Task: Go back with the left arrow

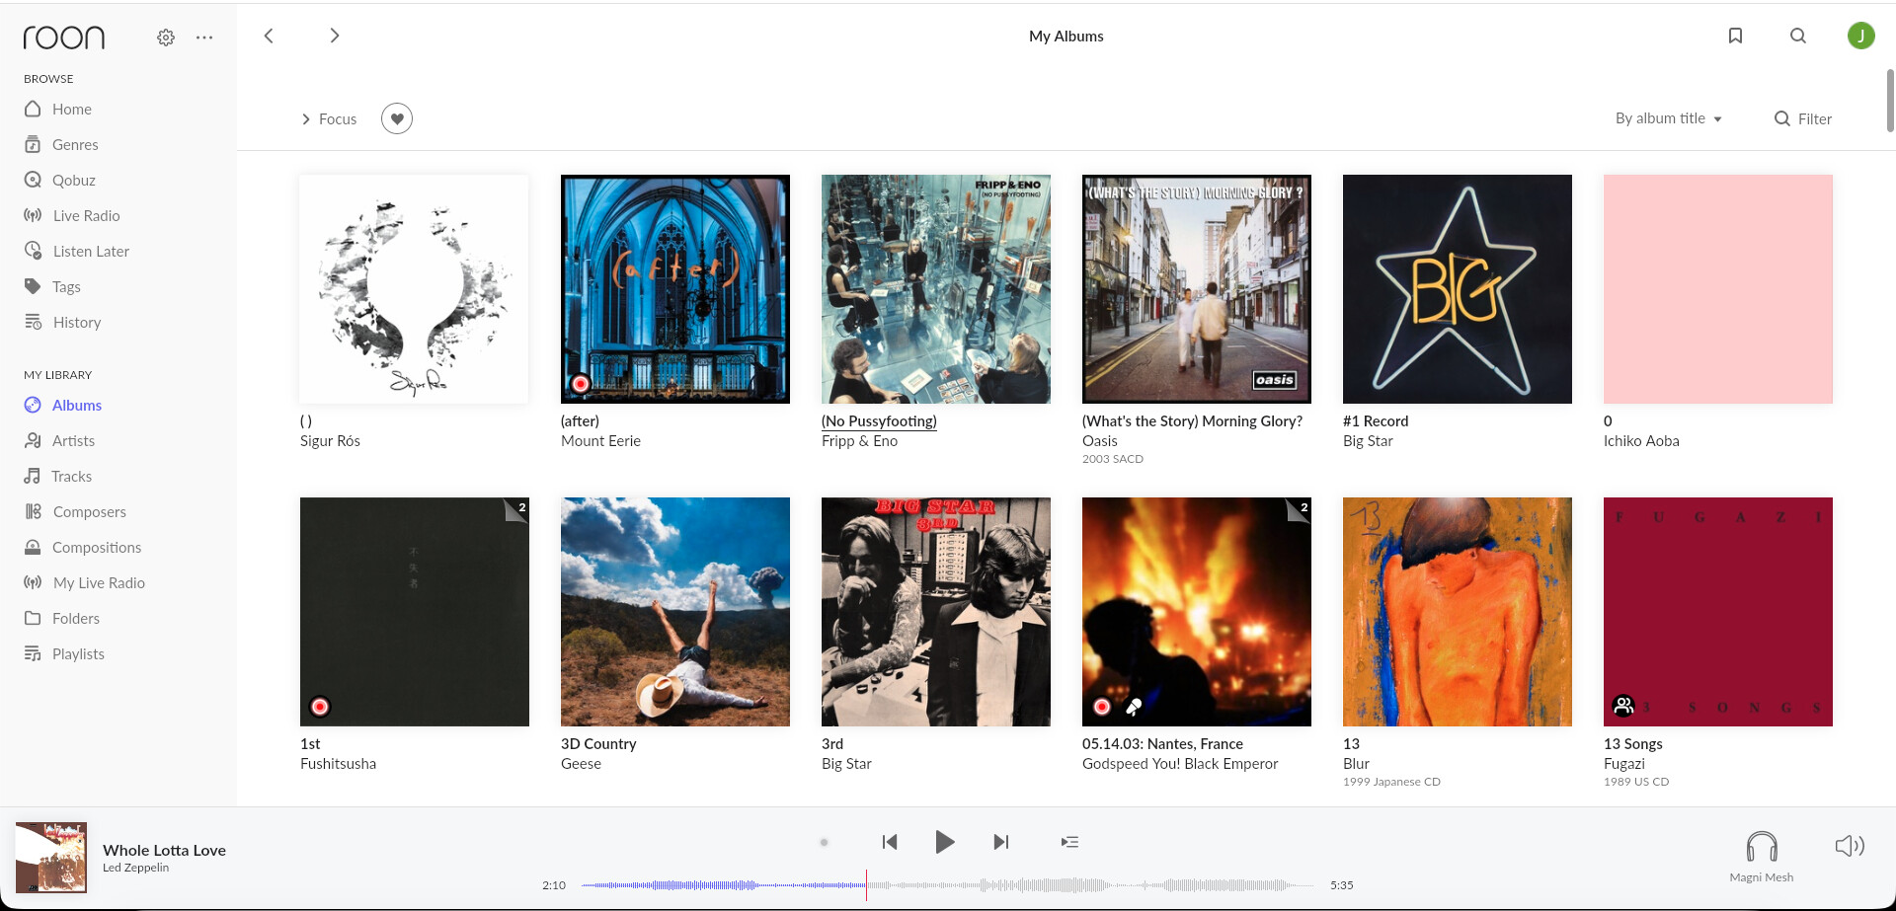Action: [x=269, y=36]
